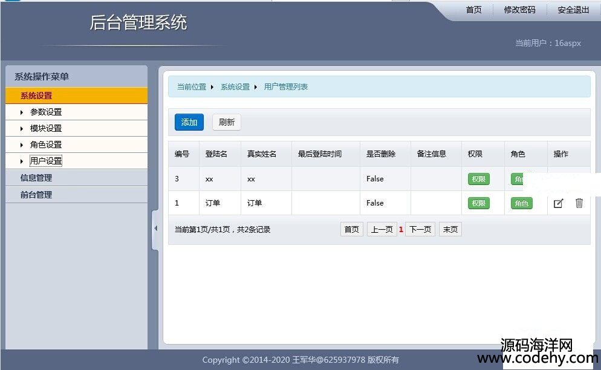
Task: Delete the 订单 user row with the trash icon
Action: coord(579,203)
